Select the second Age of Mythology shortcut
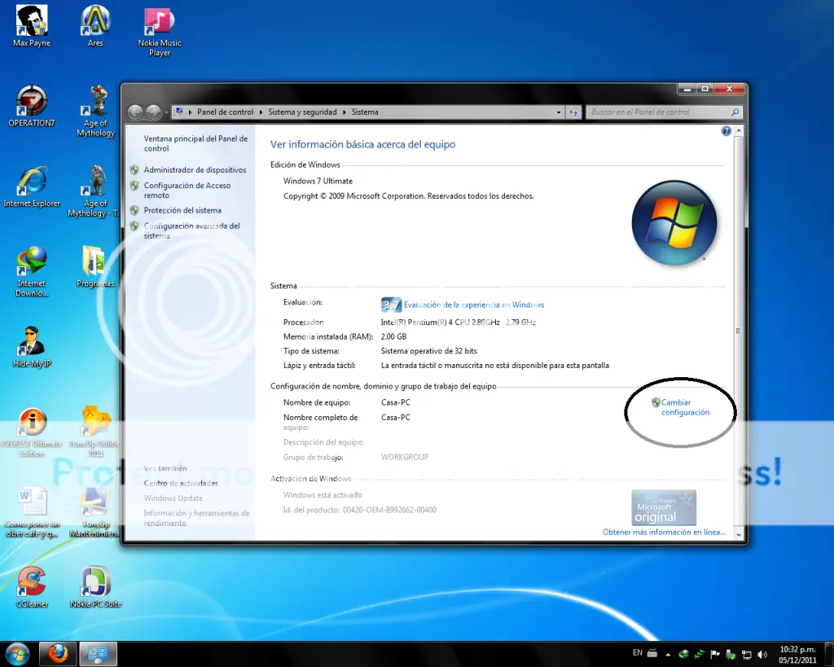The width and height of the screenshot is (834, 667). 94,191
